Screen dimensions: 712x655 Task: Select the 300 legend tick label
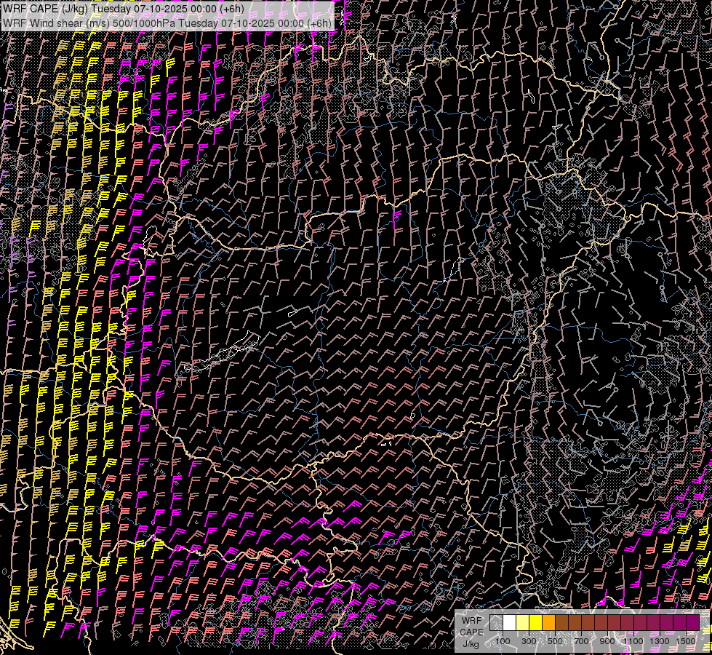(x=529, y=641)
